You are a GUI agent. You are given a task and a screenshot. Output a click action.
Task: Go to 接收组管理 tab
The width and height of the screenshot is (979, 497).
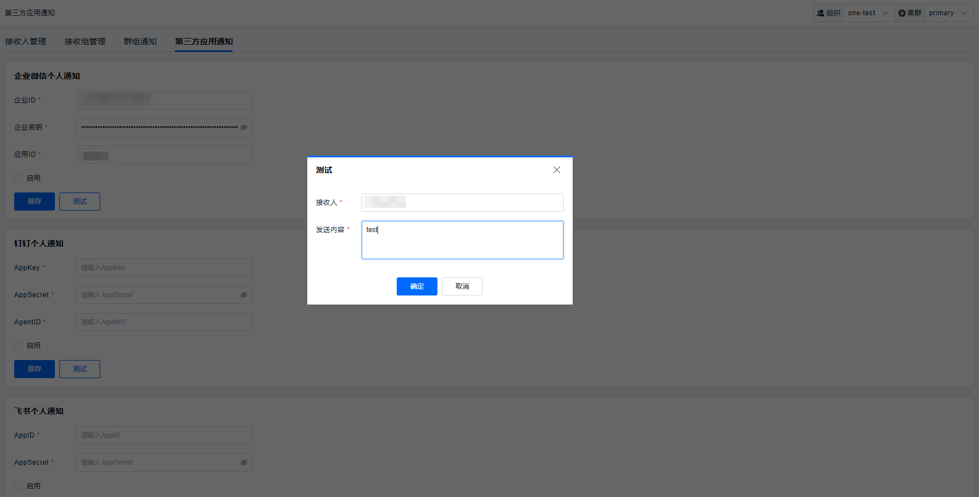85,41
